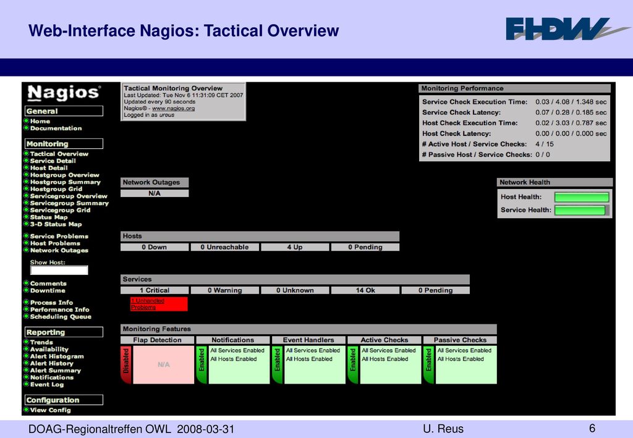Open Notifications report in sidebar
Viewport: 633px width, 438px height.
[52, 377]
